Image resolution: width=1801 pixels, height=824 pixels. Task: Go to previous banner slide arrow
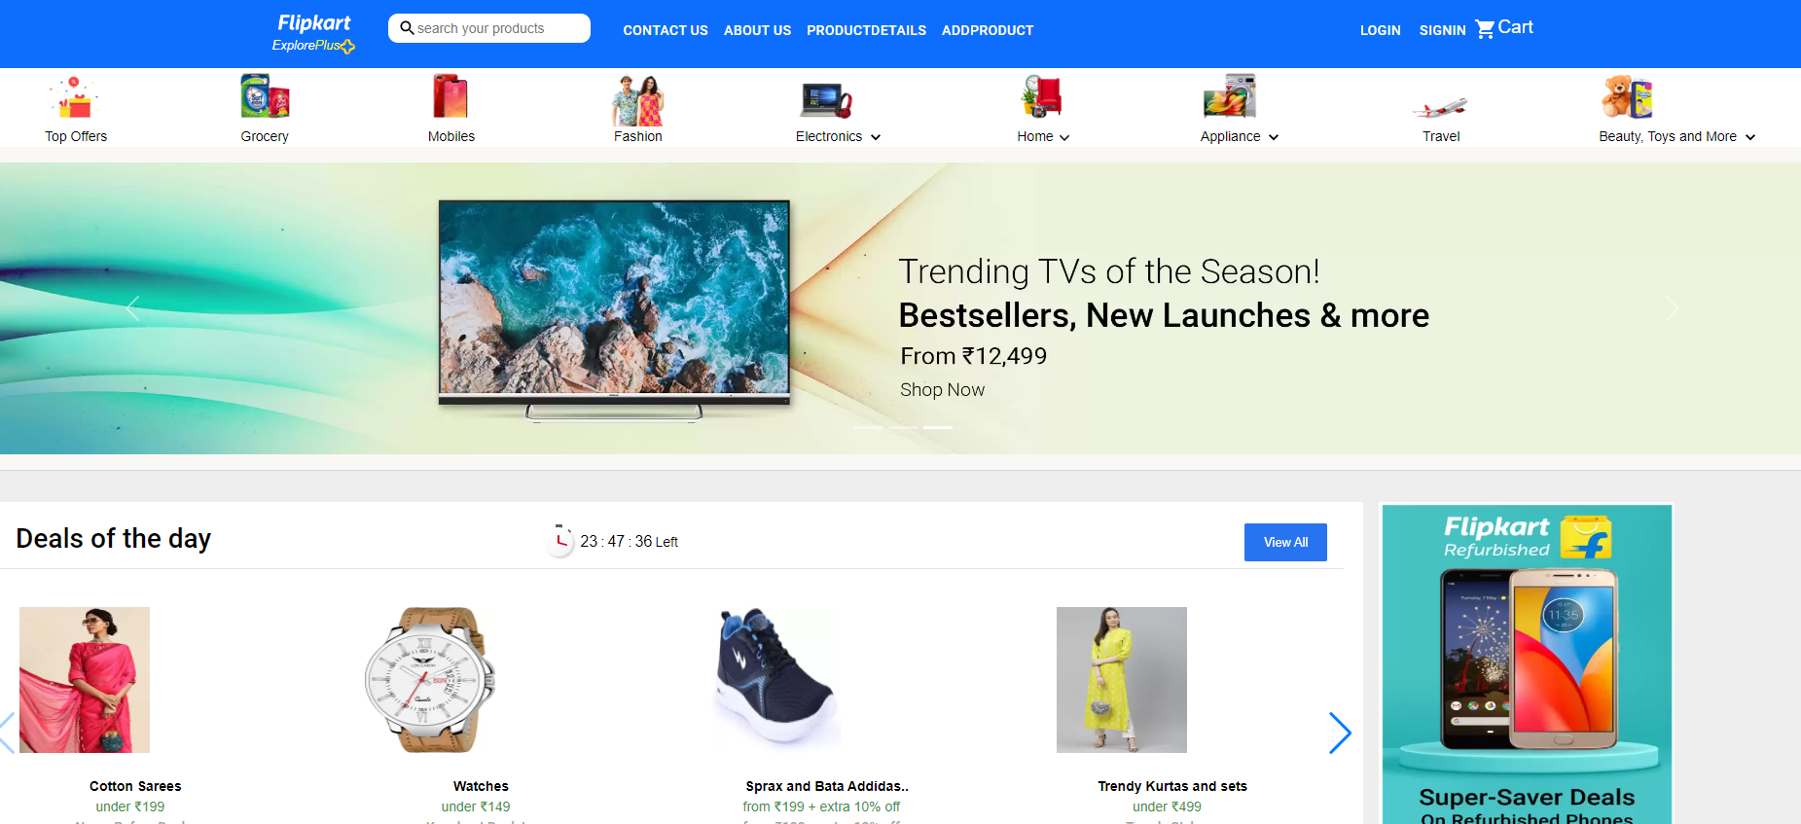(133, 308)
